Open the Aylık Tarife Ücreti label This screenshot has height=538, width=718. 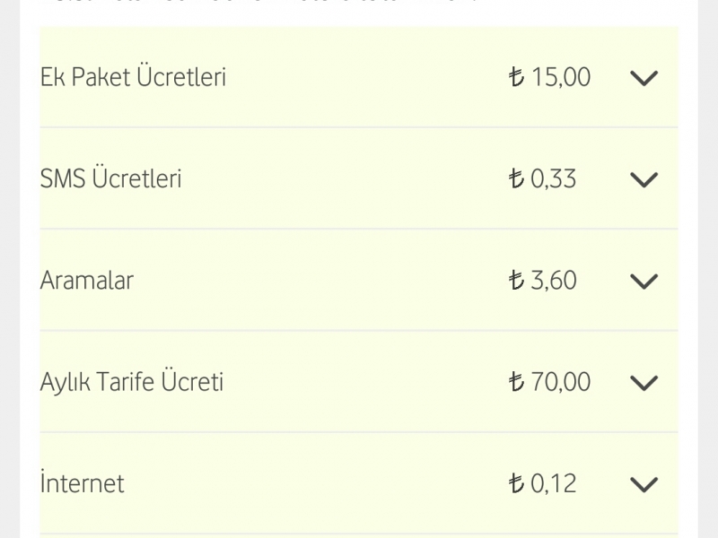click(x=132, y=381)
